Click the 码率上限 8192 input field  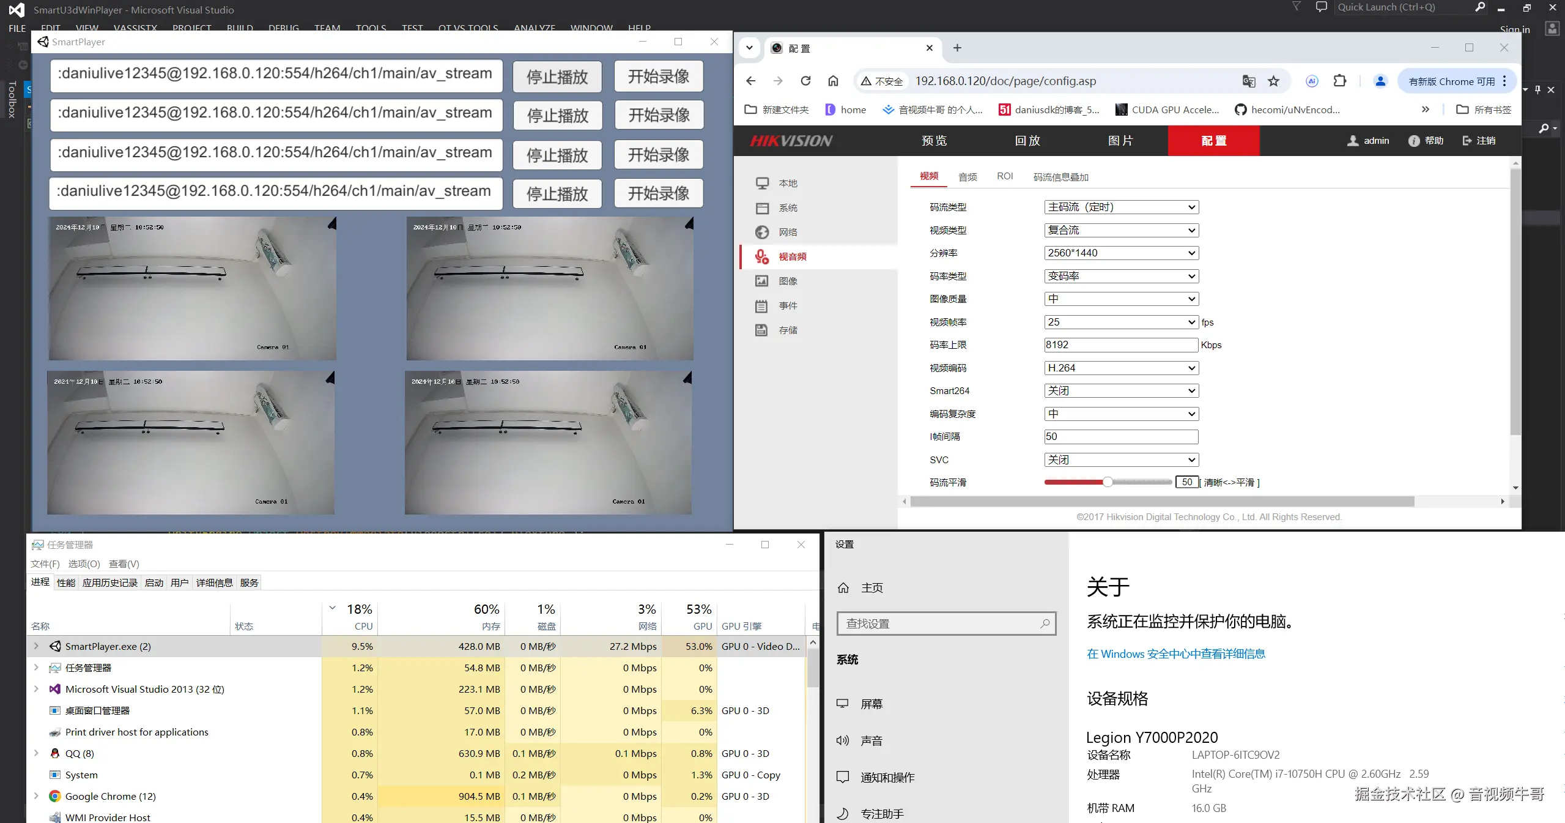[x=1120, y=344]
